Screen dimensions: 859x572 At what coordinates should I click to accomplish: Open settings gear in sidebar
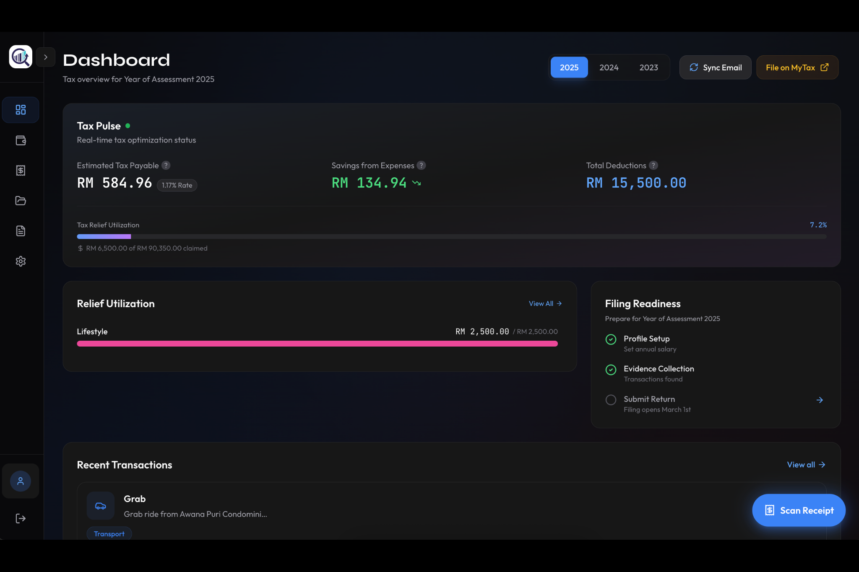(21, 261)
